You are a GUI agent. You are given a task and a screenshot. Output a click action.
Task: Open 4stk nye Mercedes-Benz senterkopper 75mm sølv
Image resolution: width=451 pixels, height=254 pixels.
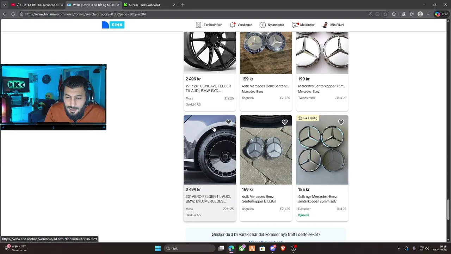[317, 199]
